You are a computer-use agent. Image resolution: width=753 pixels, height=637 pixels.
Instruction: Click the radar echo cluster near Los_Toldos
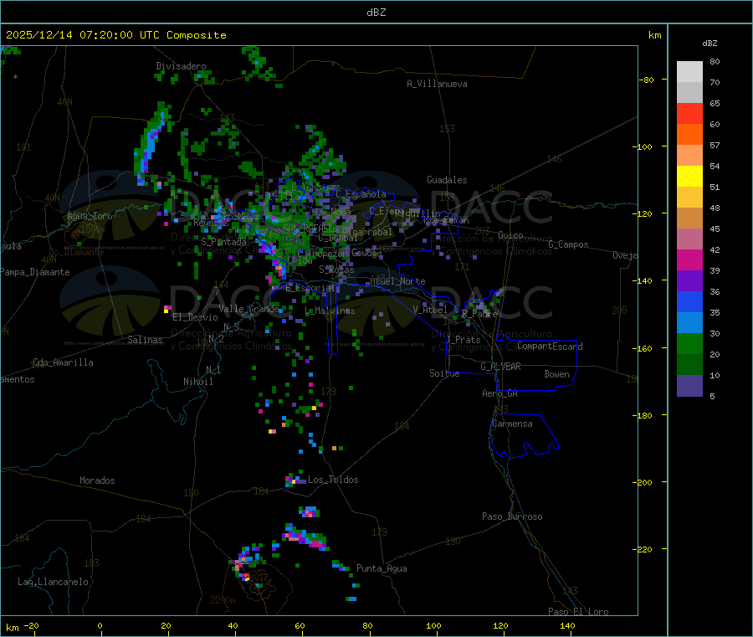tap(295, 480)
